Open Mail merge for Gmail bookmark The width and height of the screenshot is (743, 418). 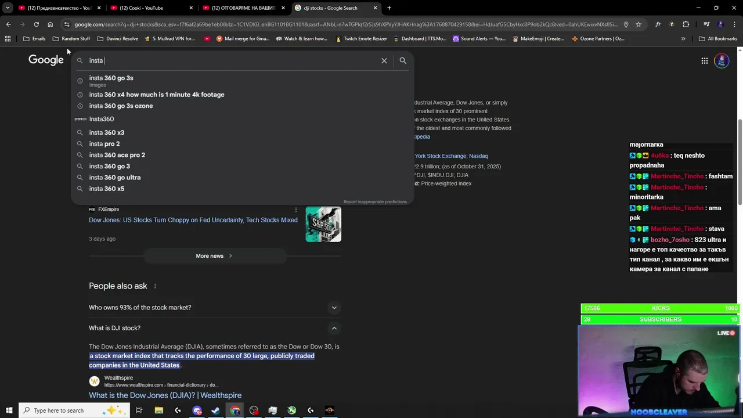pyautogui.click(x=243, y=39)
